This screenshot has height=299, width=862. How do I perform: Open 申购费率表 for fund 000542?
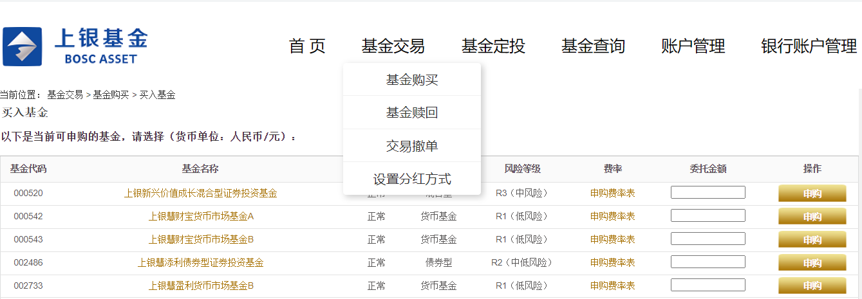(x=612, y=216)
